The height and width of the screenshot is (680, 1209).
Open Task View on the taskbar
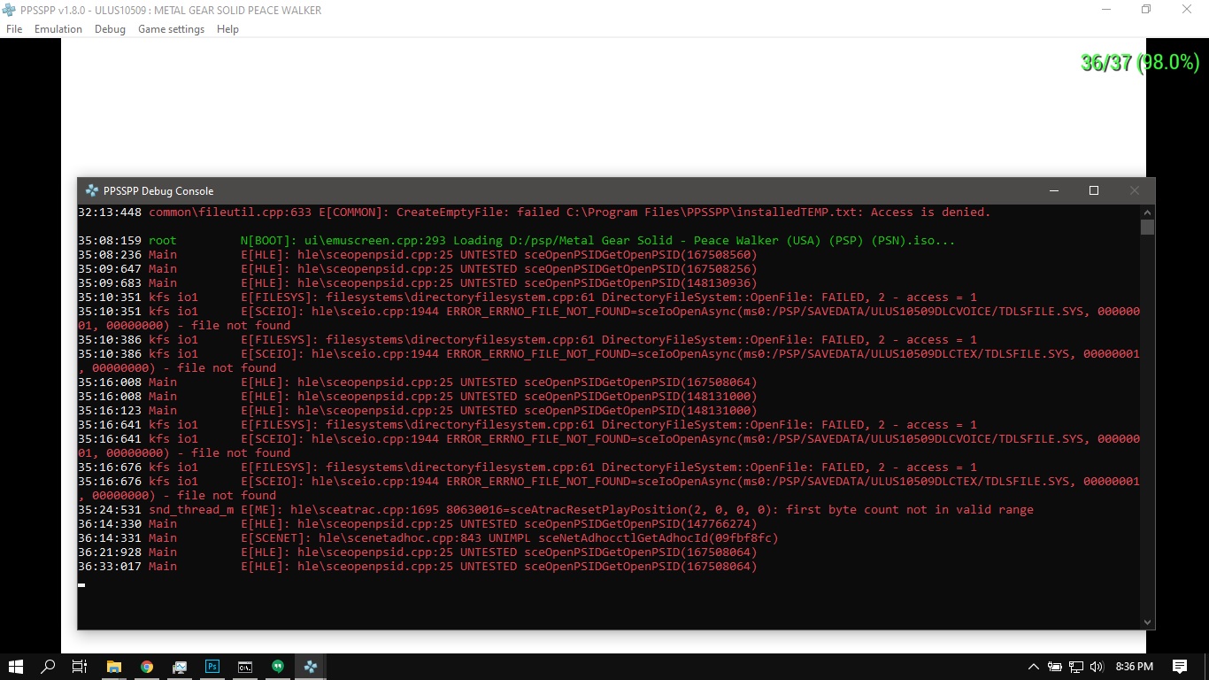point(80,667)
